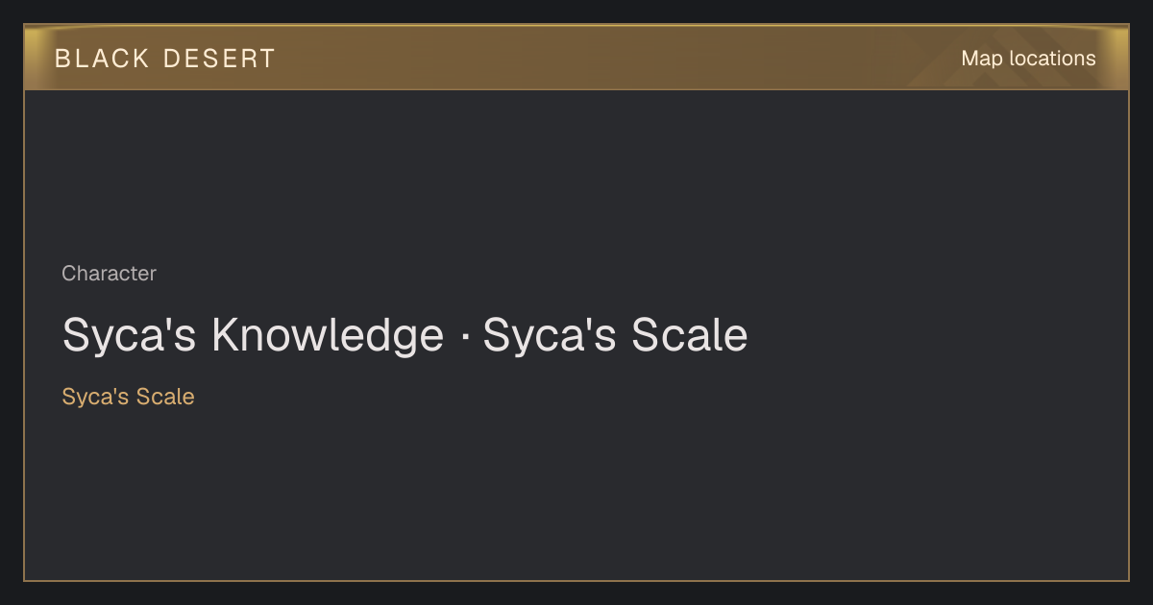Image resolution: width=1153 pixels, height=605 pixels.
Task: Click the empty dark area above Character
Action: pos(576,173)
